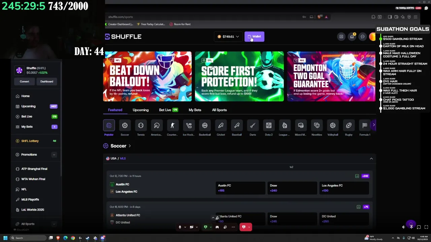431x242 pixels.
Task: Expand balance currency dropdown $749.61
Action: (x=228, y=37)
